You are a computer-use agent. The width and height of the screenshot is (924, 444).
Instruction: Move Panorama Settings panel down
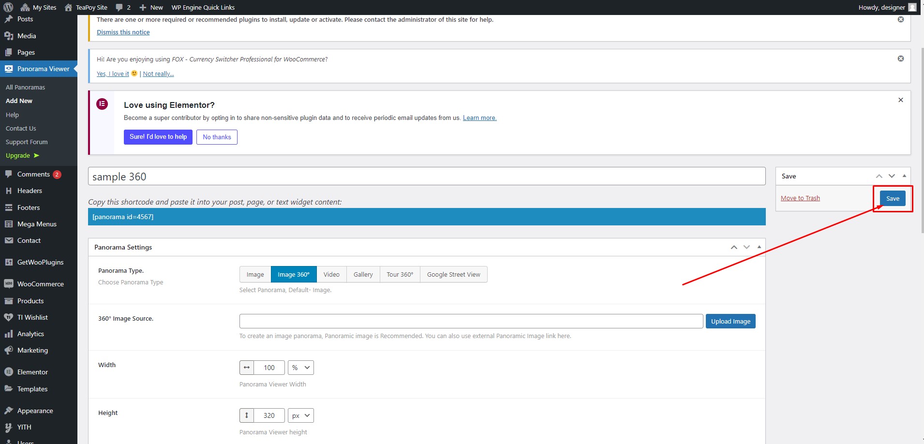746,247
